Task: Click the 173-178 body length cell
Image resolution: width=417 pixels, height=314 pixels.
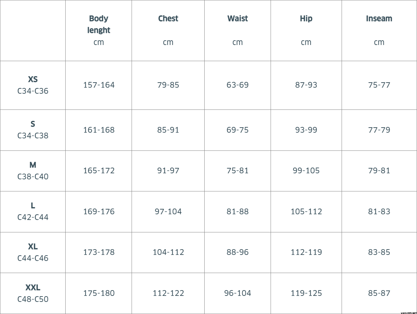Action: [x=99, y=252]
